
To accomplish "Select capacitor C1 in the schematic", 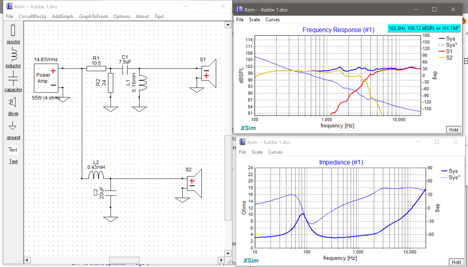I will click(125, 70).
